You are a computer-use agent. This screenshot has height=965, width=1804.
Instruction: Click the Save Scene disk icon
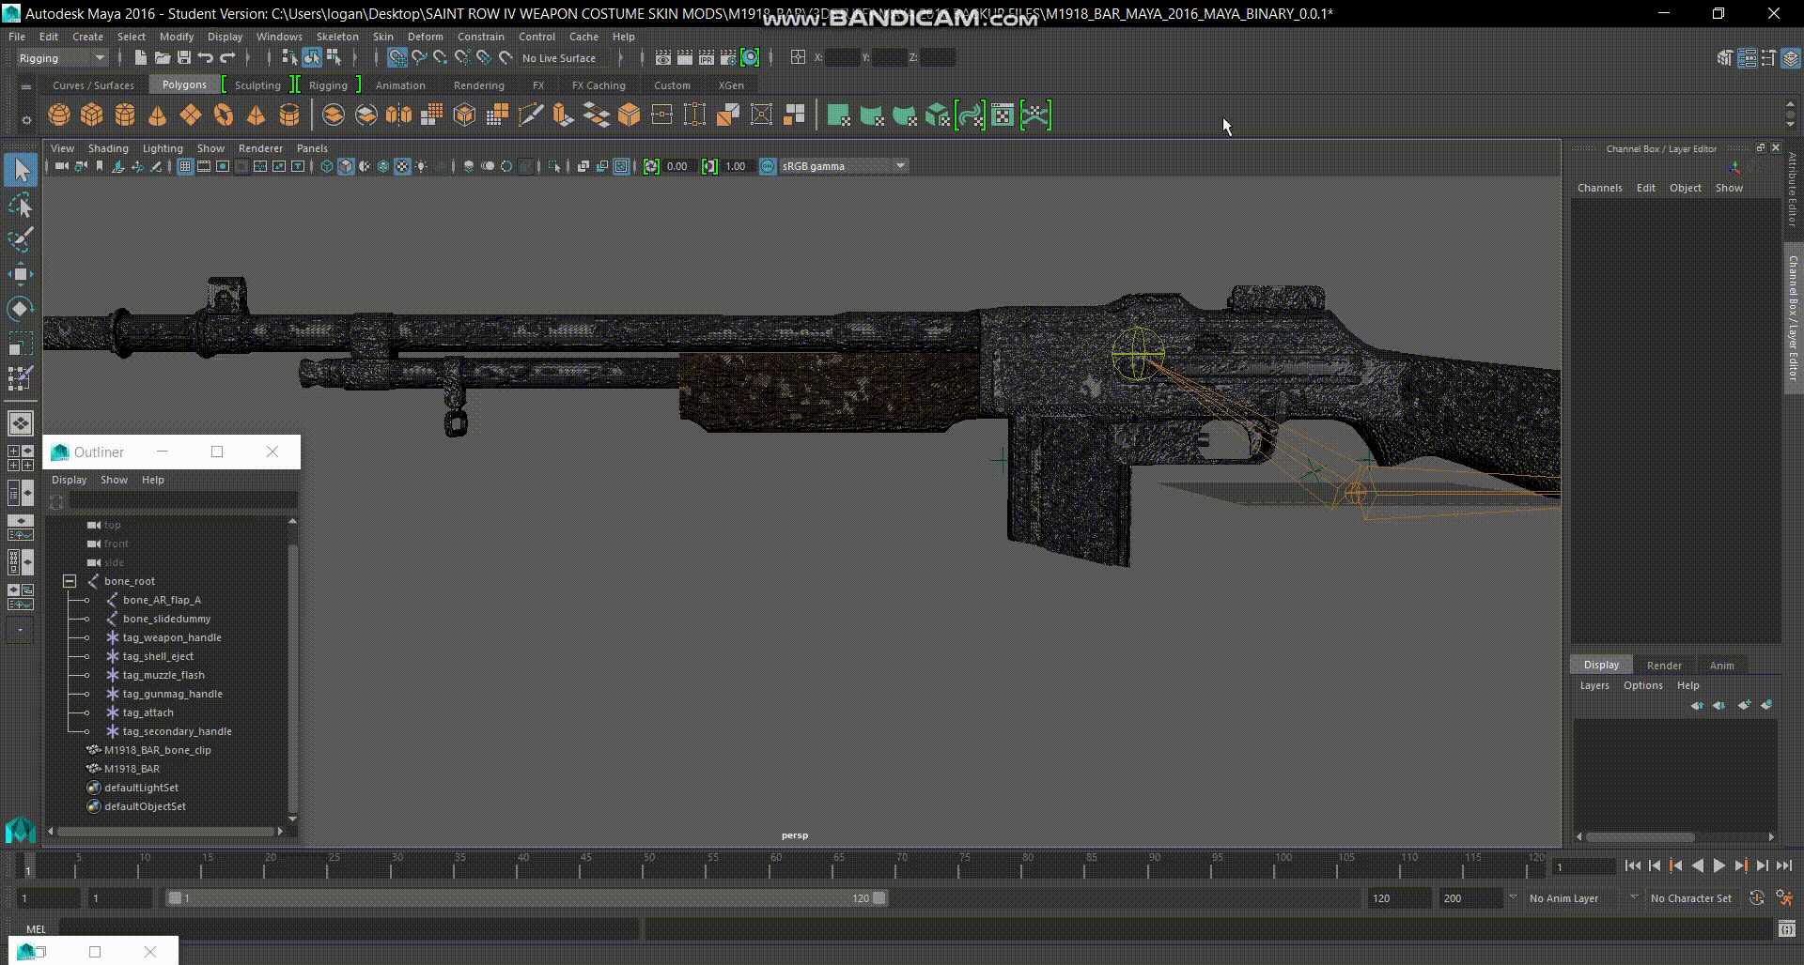[183, 58]
